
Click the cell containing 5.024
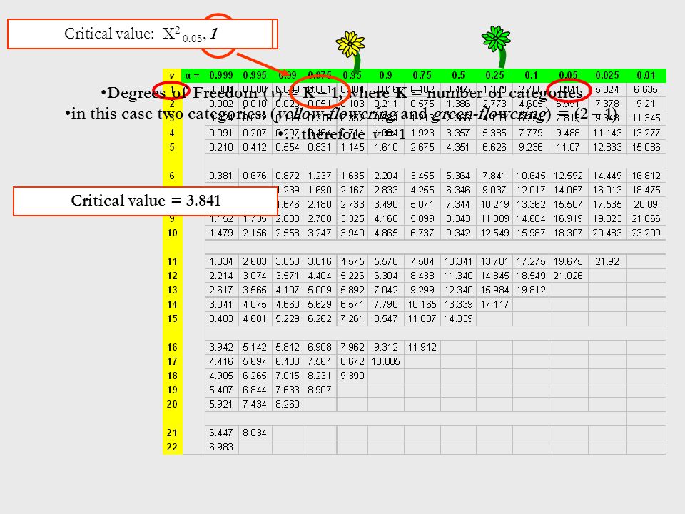pyautogui.click(x=607, y=90)
